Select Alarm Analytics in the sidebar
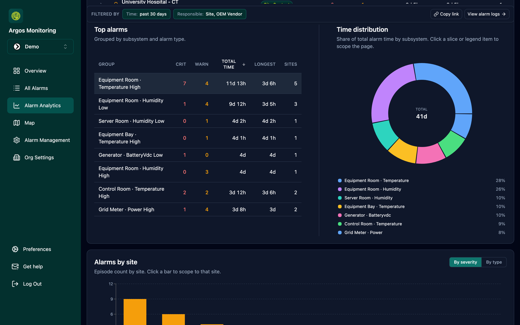Image resolution: width=520 pixels, height=325 pixels. (40, 105)
